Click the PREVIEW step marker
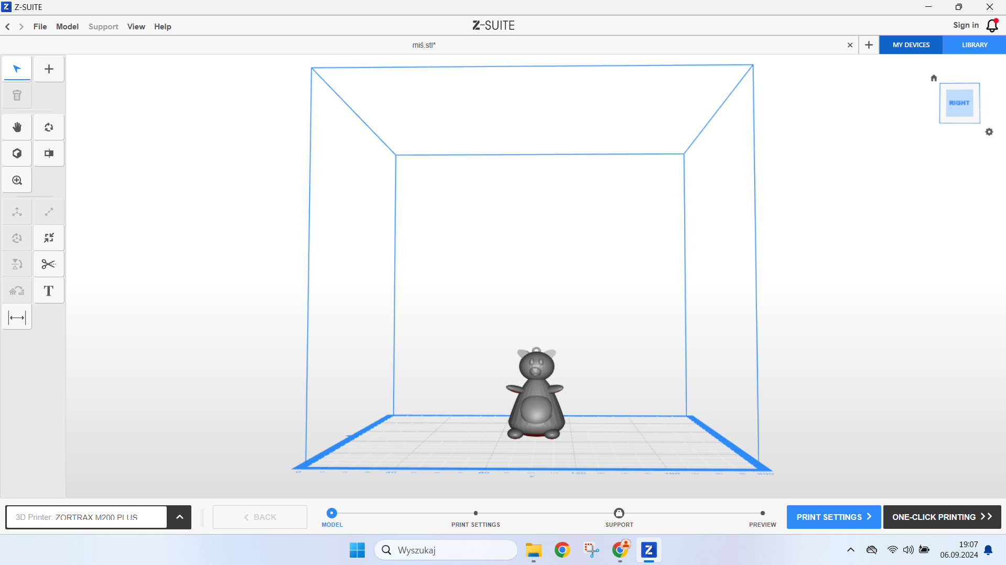Screen dimensions: 1006x565 (x=763, y=513)
